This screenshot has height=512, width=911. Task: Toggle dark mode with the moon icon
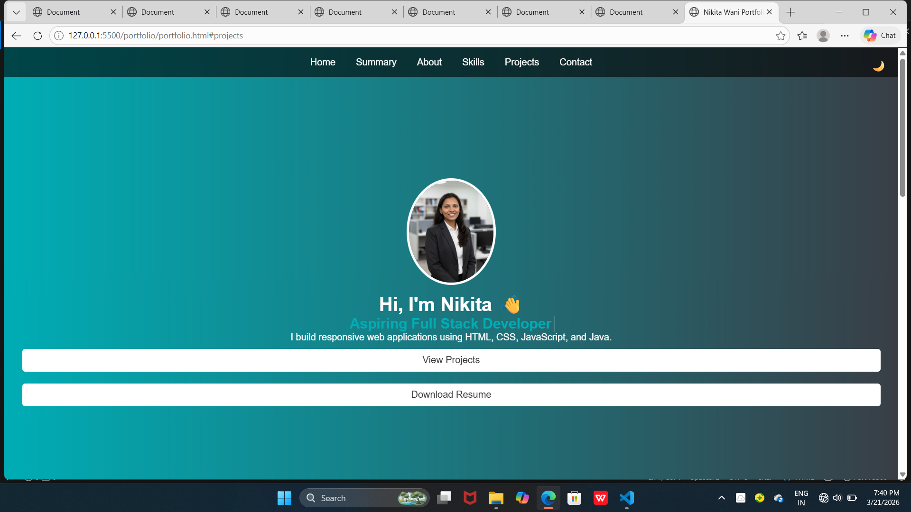tap(878, 66)
